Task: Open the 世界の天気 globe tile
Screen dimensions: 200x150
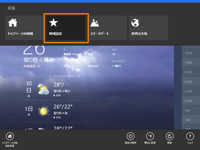Action: [x=148, y=28]
